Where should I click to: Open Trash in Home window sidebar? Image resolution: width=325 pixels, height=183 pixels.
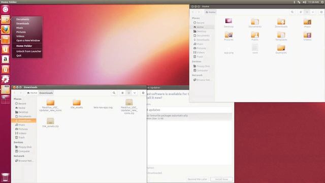(x=198, y=56)
